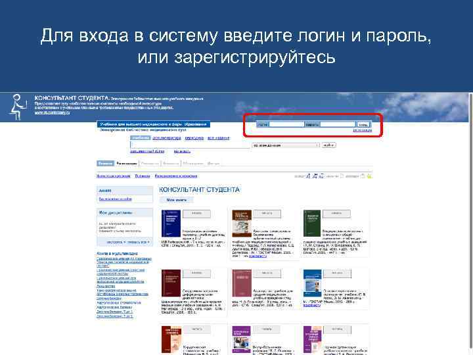The width and height of the screenshot is (473, 355).
Task: Open the 'Хирургическая стоматология' sidebar link
Action: (119, 302)
